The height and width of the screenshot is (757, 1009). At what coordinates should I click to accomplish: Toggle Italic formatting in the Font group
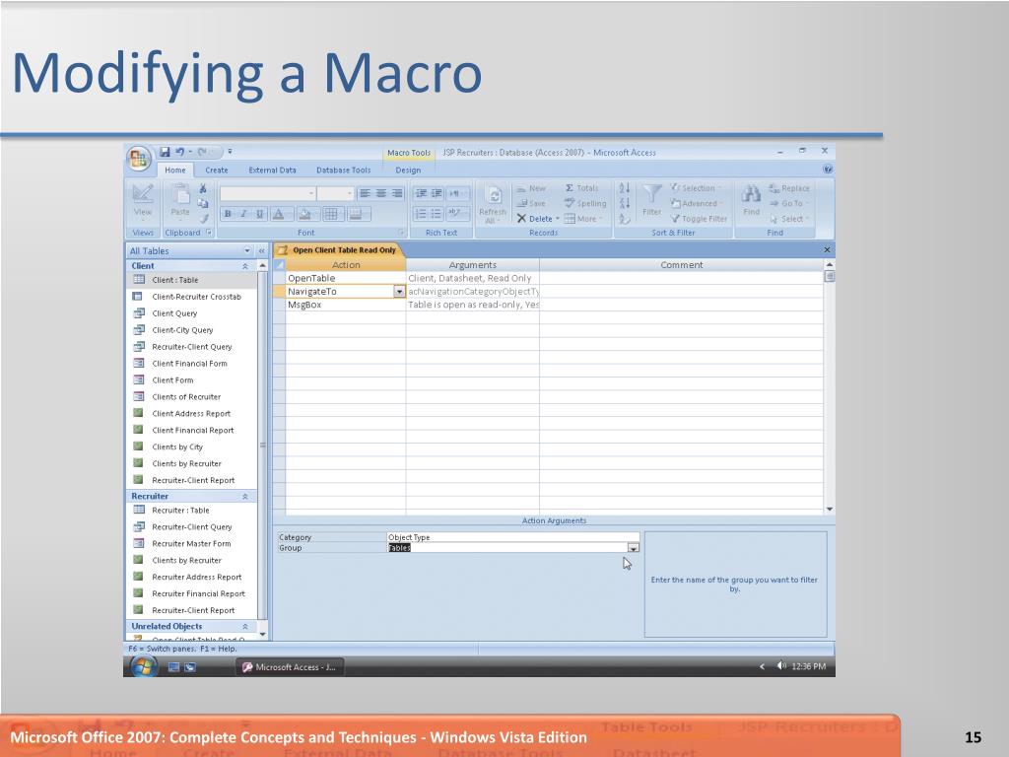(243, 214)
